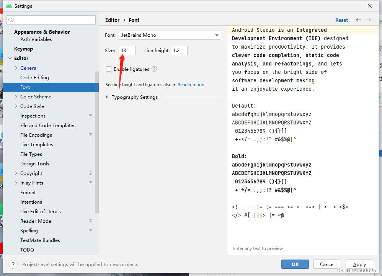This screenshot has width=382, height=276.
Task: Open Path Variables settings page
Action: [x=36, y=39]
